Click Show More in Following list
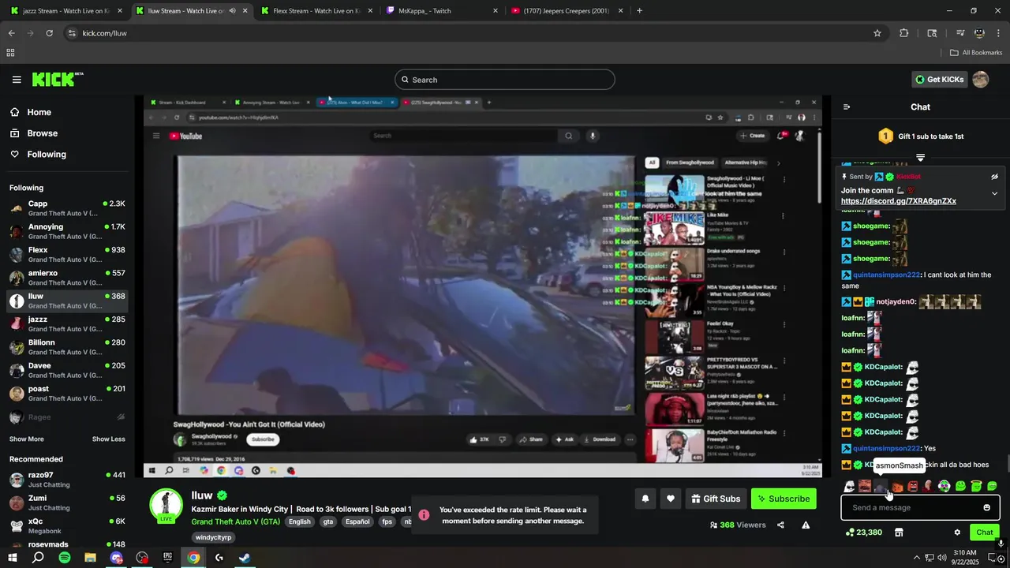 (27, 439)
